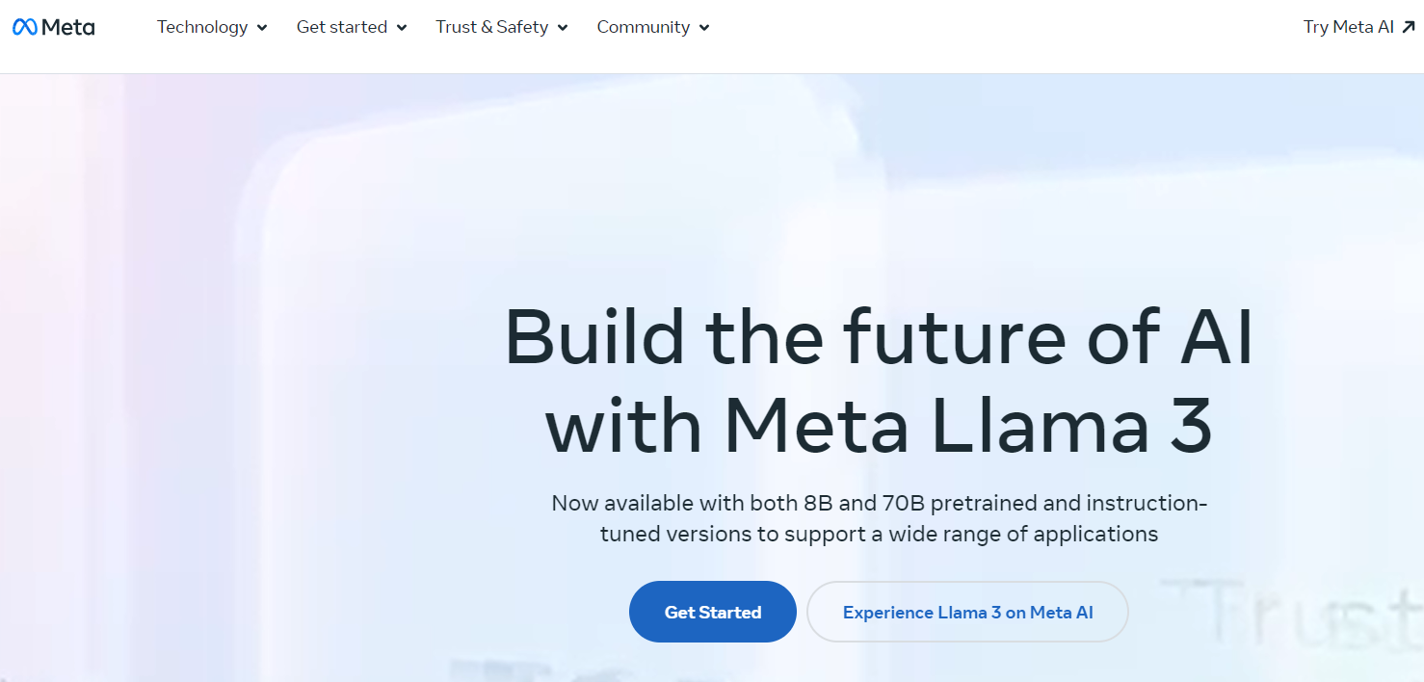Expand the Trust & Safety chevron arrow
Screen dimensions: 1424x682
(563, 28)
